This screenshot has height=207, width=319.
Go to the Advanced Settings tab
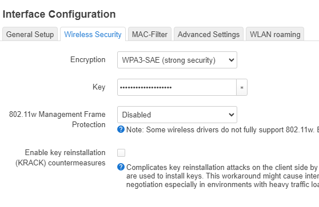point(209,34)
